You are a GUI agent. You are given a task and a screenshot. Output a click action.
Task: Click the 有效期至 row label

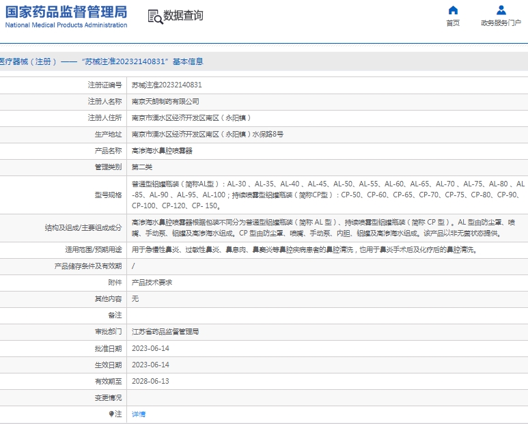[x=108, y=381]
